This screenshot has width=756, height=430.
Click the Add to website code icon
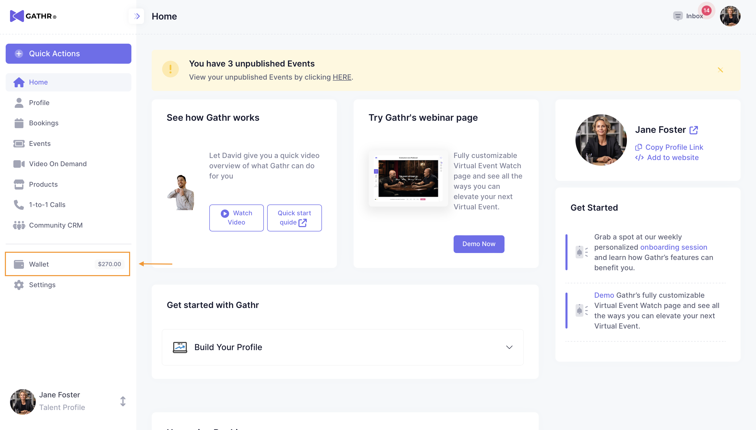[639, 157]
